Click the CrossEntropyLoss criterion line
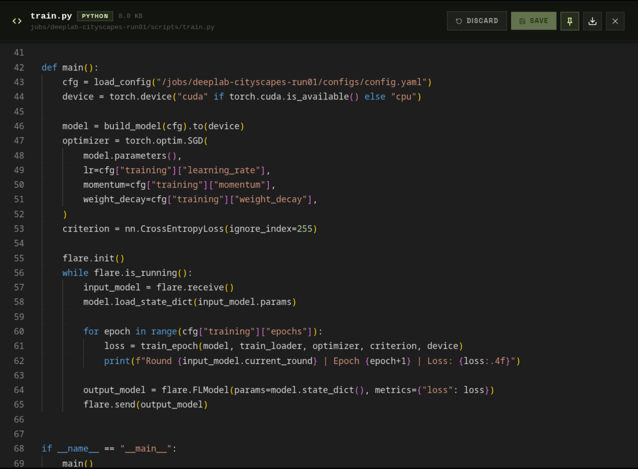This screenshot has height=469, width=638. coord(190,229)
